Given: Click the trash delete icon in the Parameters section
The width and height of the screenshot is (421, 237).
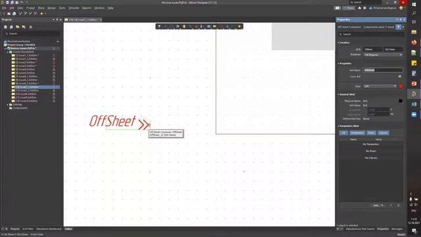Looking at the screenshot, I should (399, 205).
